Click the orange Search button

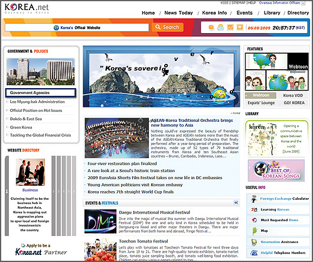coord(168,27)
